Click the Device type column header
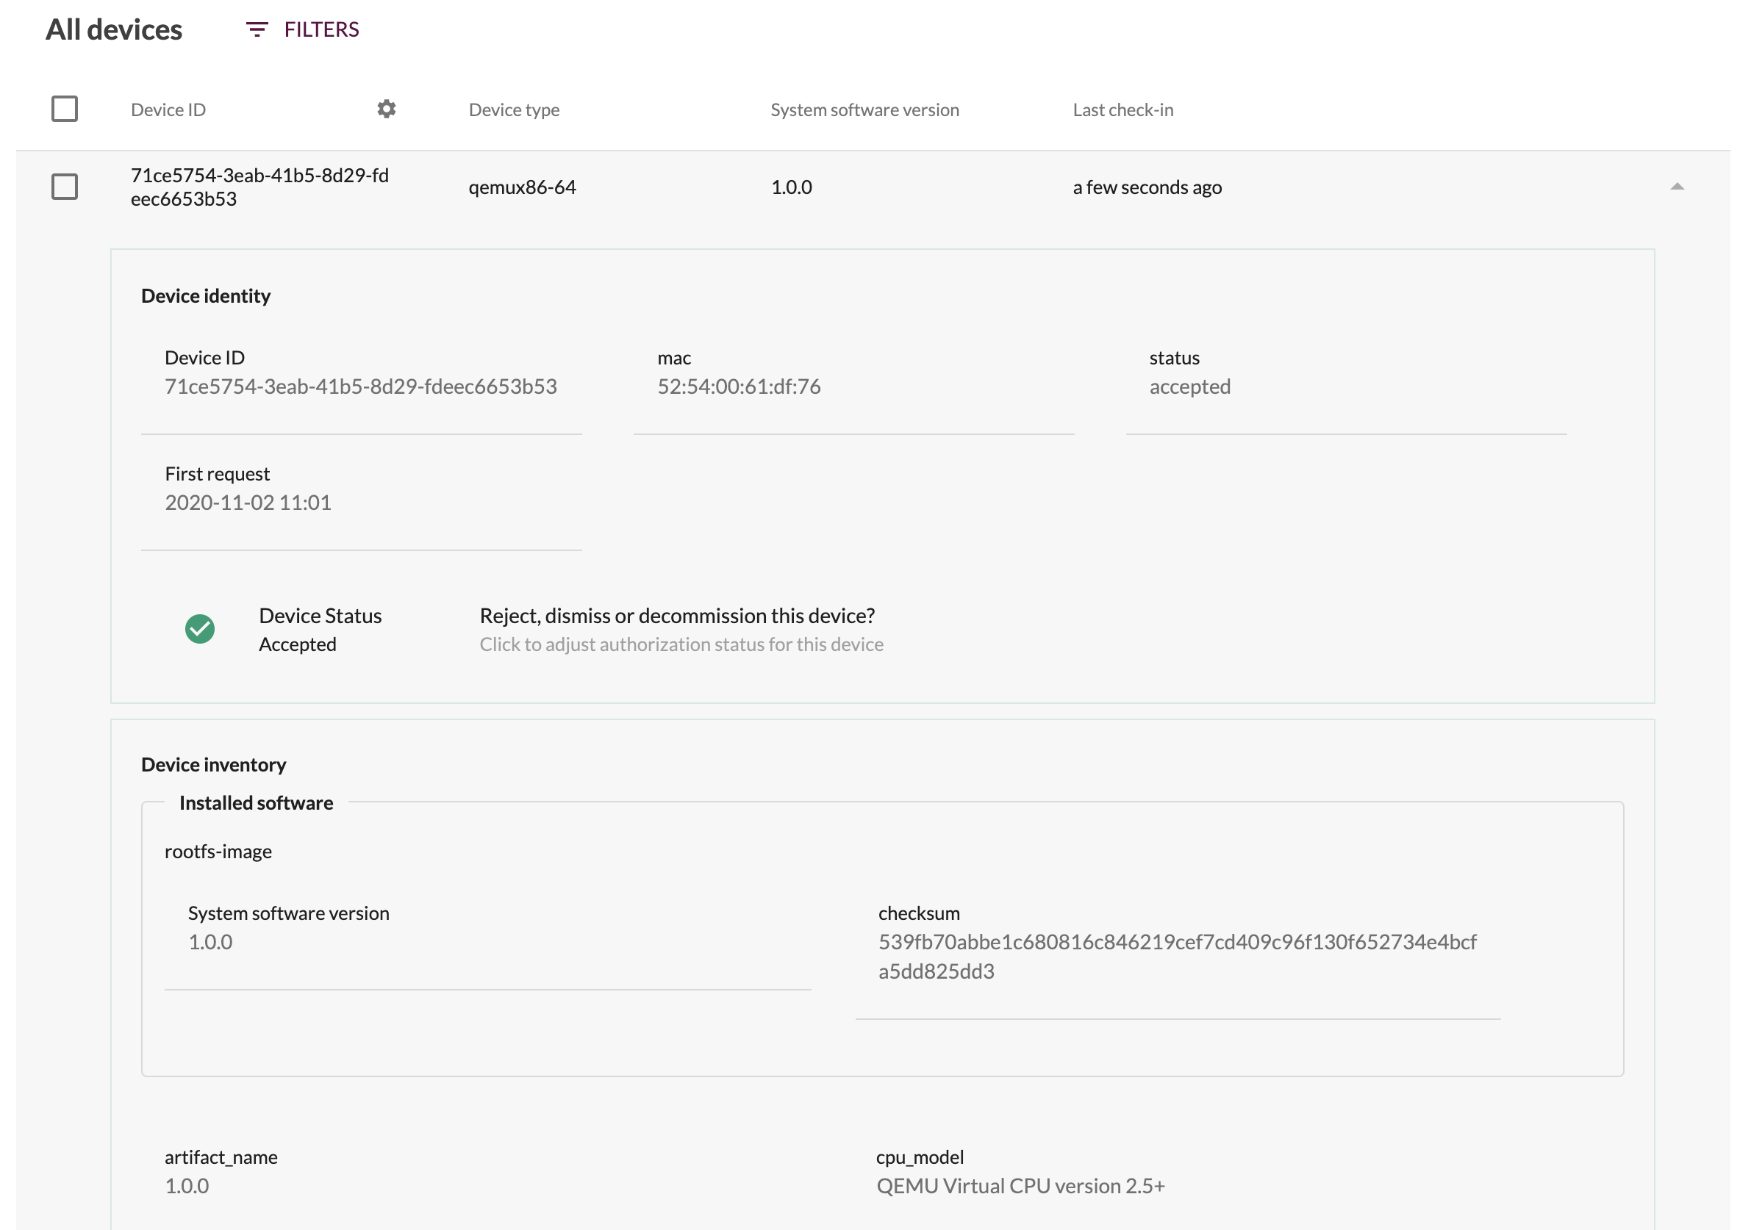Screen dimensions: 1751x1230 pos(514,109)
